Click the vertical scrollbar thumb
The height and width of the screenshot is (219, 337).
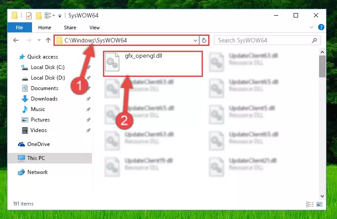(x=322, y=66)
